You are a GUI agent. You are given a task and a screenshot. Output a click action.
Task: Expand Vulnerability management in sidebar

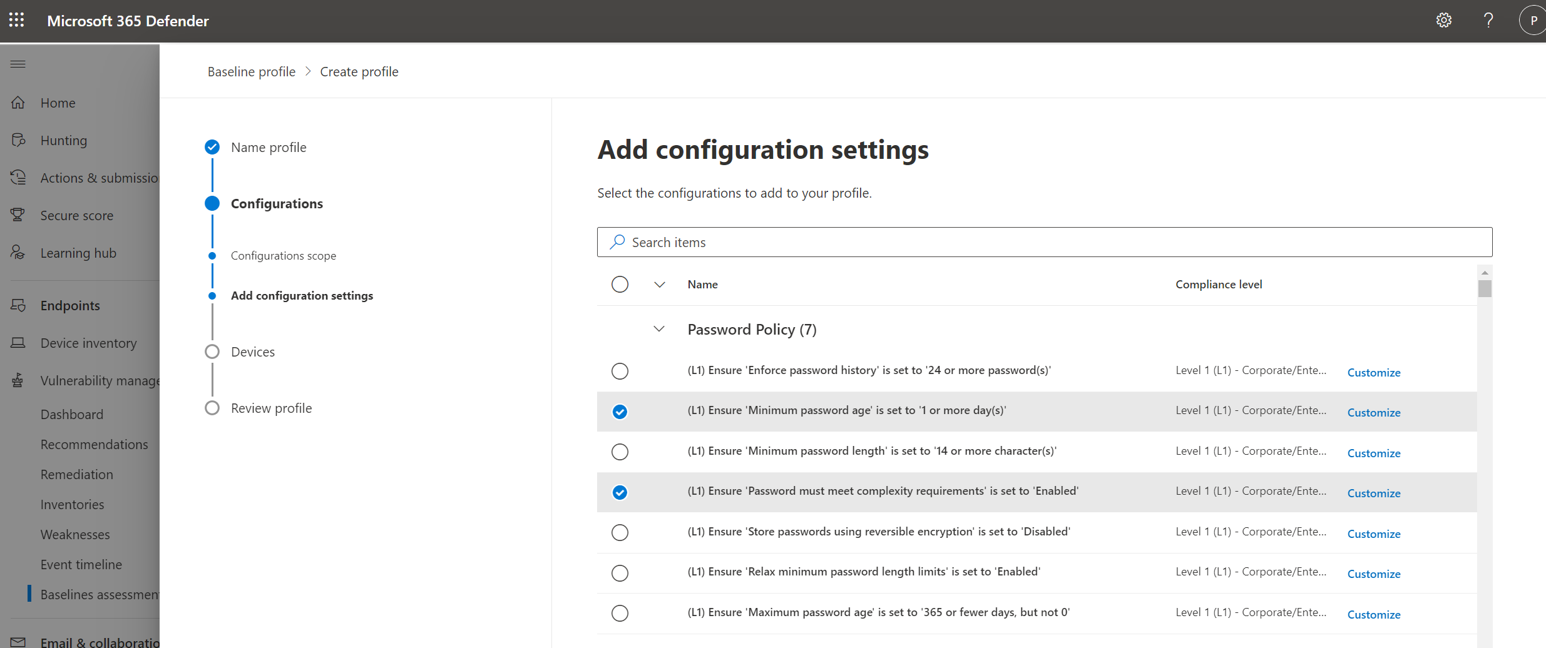[x=100, y=380]
